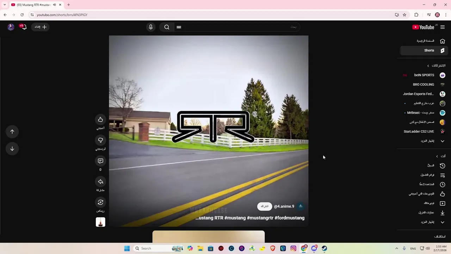Open Brave browser from the taskbar

pyautogui.click(x=273, y=248)
